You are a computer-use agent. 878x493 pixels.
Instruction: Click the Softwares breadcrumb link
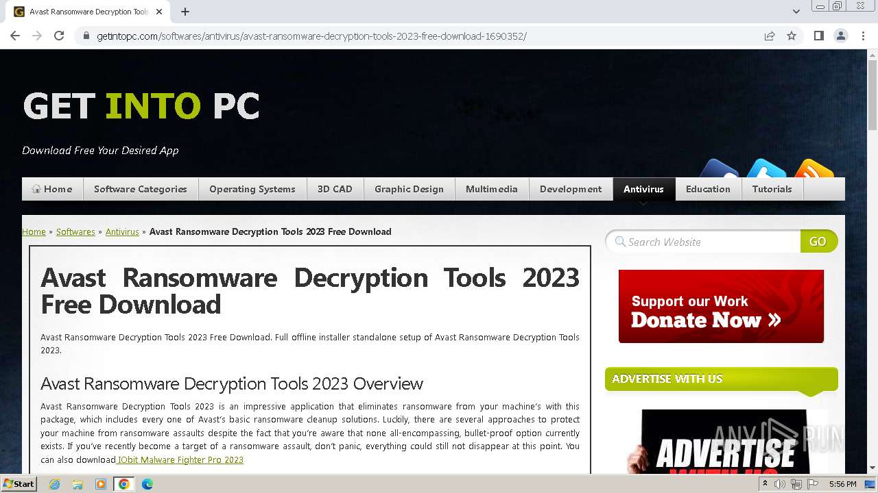[x=75, y=231]
